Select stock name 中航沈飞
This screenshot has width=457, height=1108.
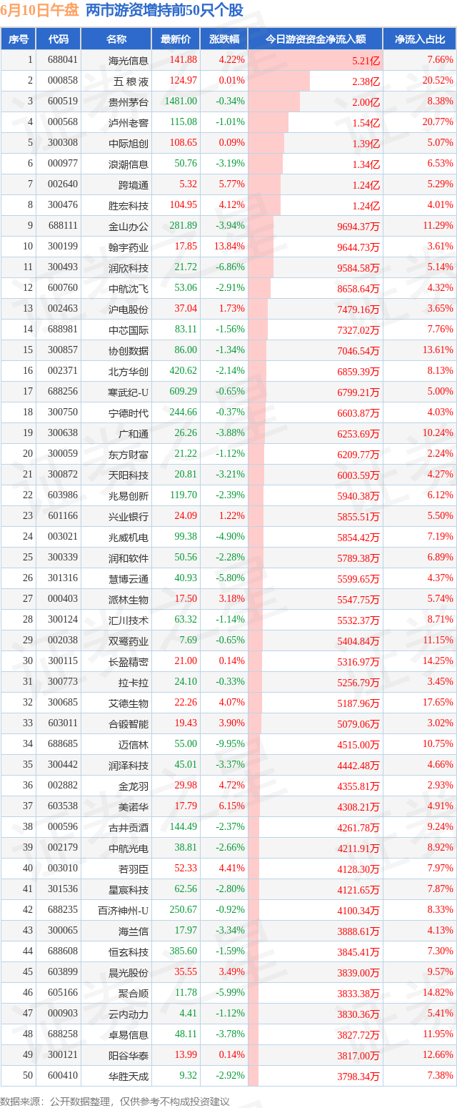click(x=129, y=288)
